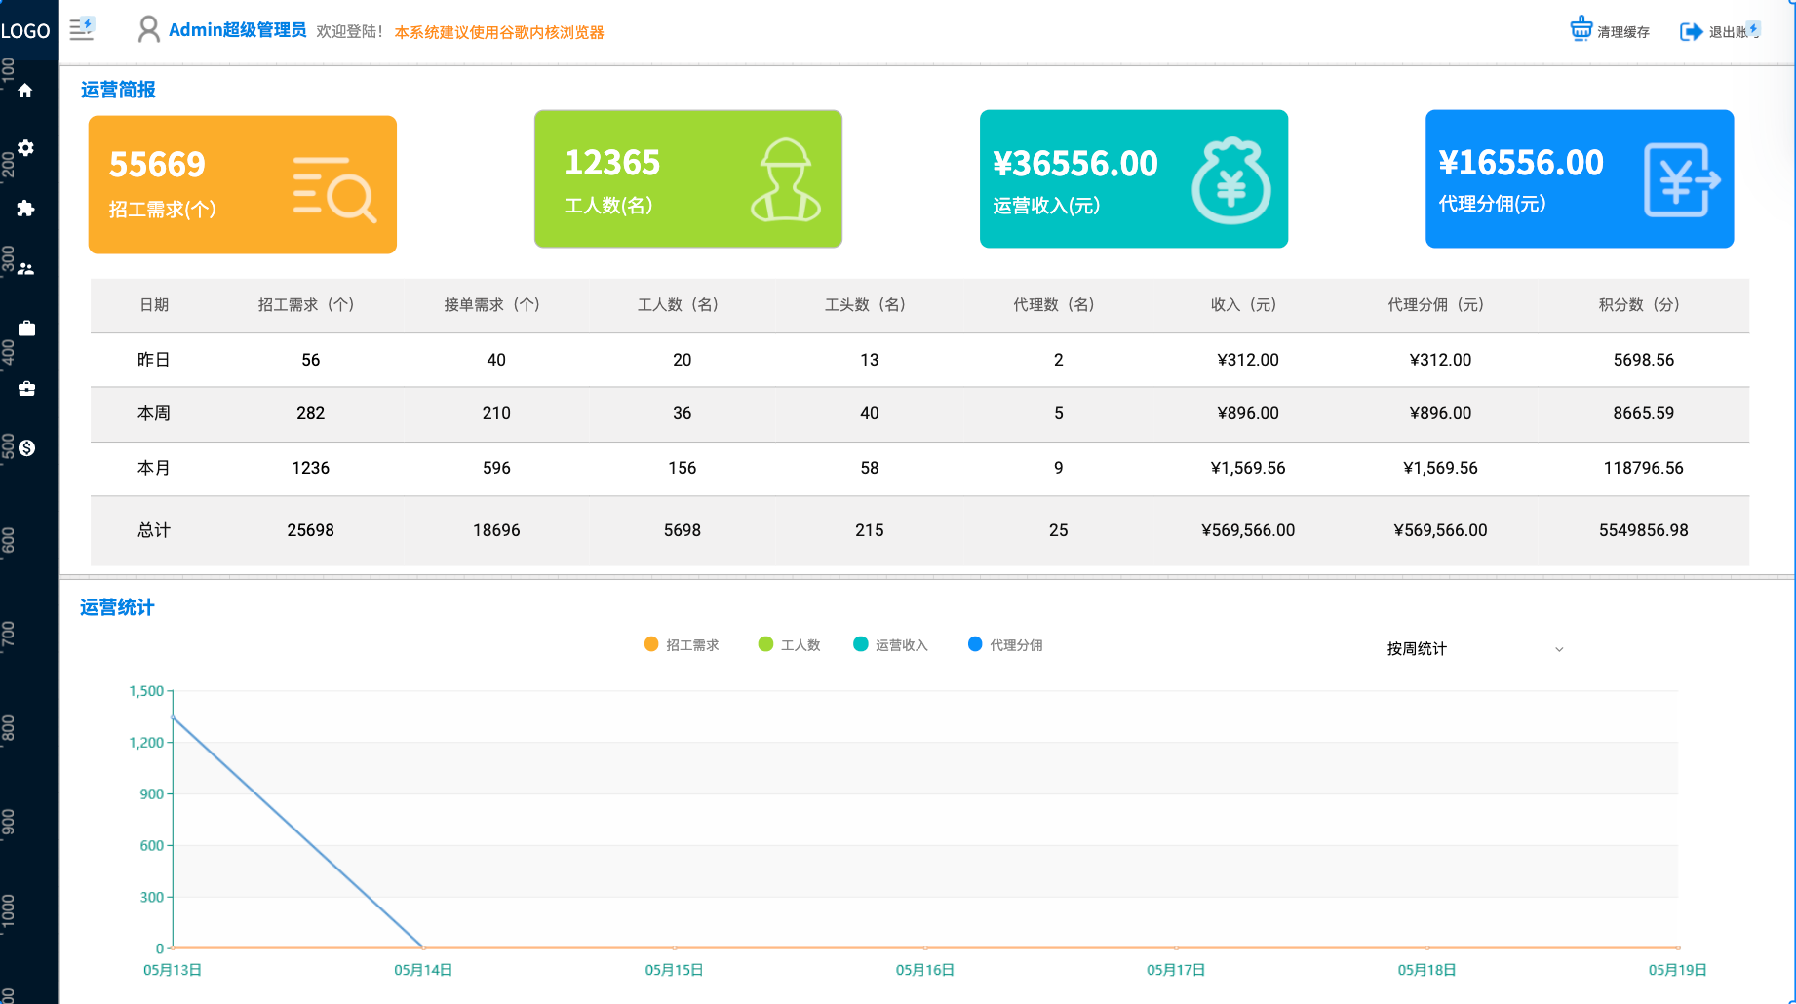
Task: Click the briefcase icon in sidebar
Action: pos(26,328)
